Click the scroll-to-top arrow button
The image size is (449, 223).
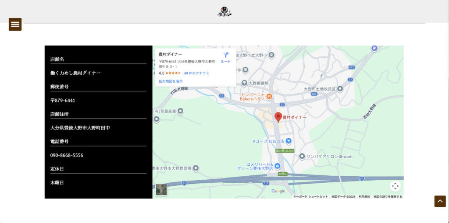440,201
